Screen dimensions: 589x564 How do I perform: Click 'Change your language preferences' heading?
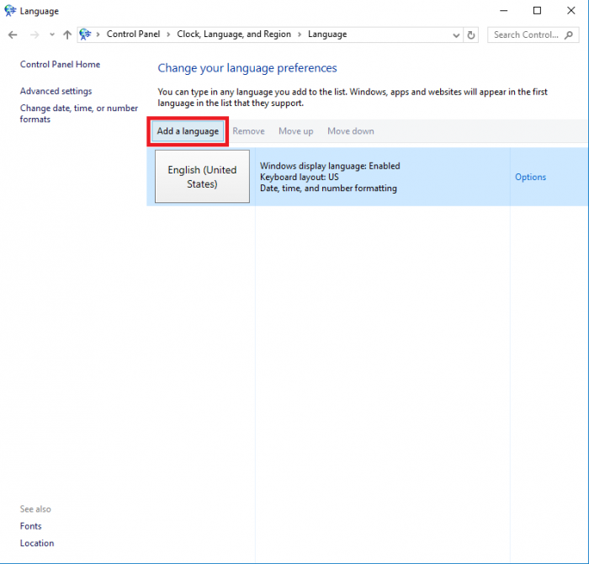[x=247, y=68]
